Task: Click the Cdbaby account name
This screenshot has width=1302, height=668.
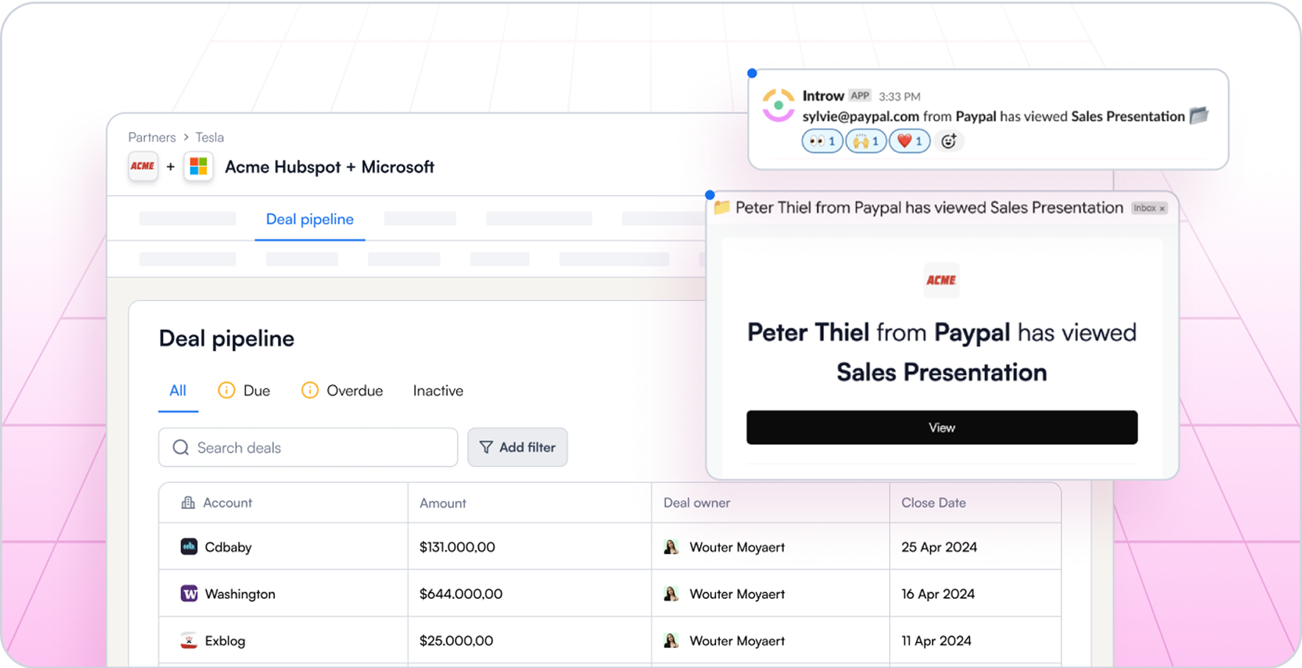Action: tap(228, 547)
